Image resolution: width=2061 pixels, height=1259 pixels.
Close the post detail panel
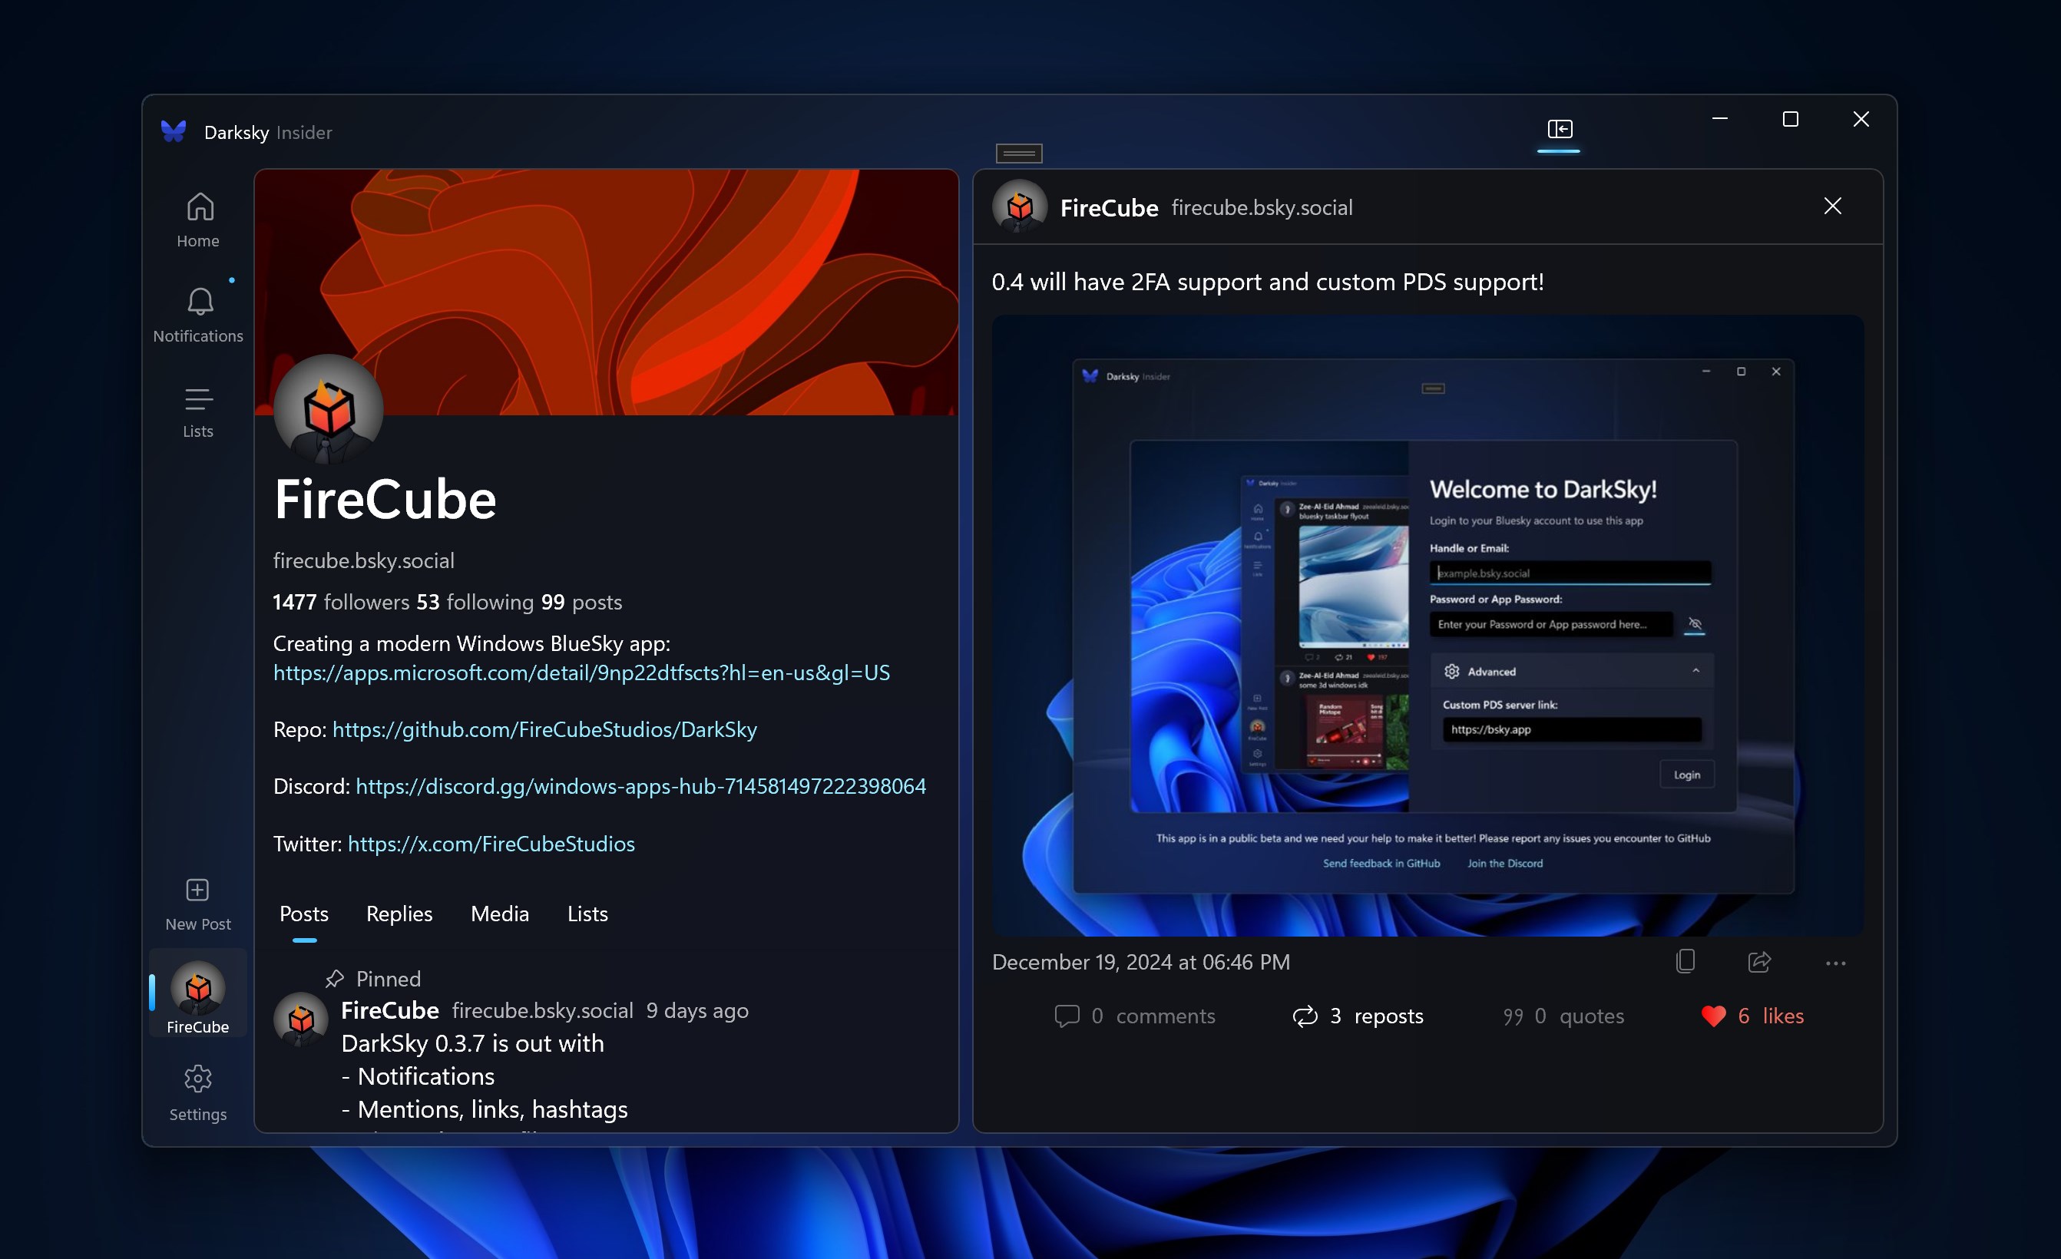(1833, 206)
